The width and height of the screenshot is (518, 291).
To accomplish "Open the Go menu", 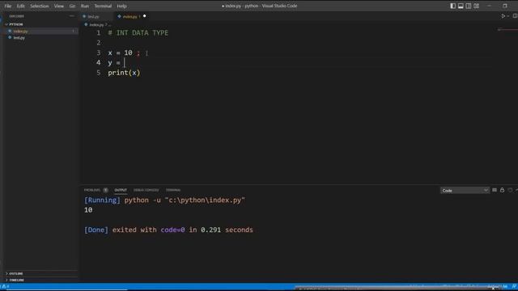I will click(72, 6).
